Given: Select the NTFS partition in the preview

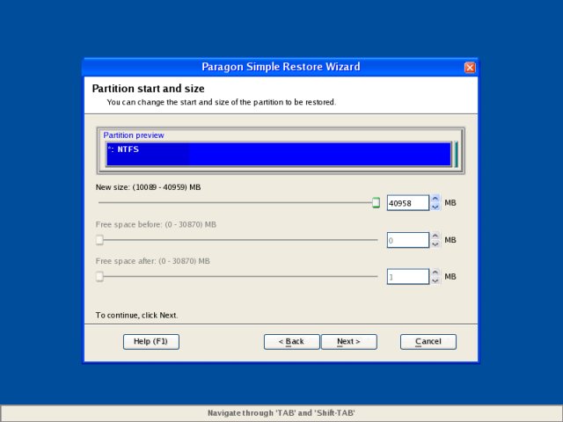Looking at the screenshot, I should coord(279,155).
